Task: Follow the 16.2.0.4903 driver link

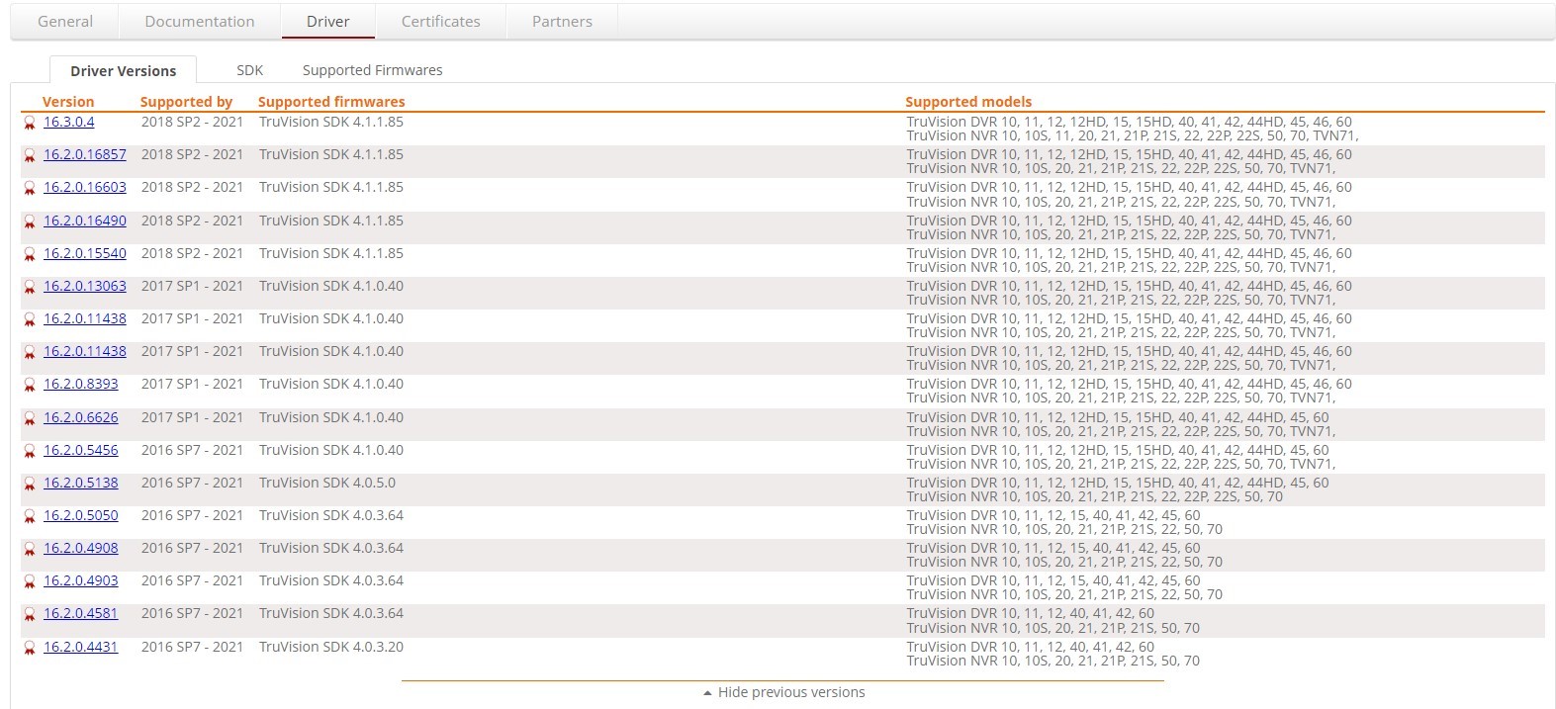Action: click(81, 580)
